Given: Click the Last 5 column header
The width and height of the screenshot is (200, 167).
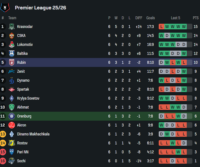Looking at the screenshot, I should [x=175, y=18].
